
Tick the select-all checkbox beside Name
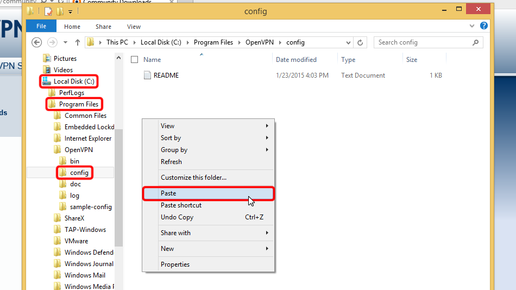(x=135, y=60)
